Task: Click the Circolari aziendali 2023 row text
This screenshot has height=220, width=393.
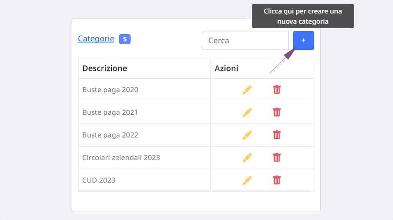Action: click(x=121, y=158)
